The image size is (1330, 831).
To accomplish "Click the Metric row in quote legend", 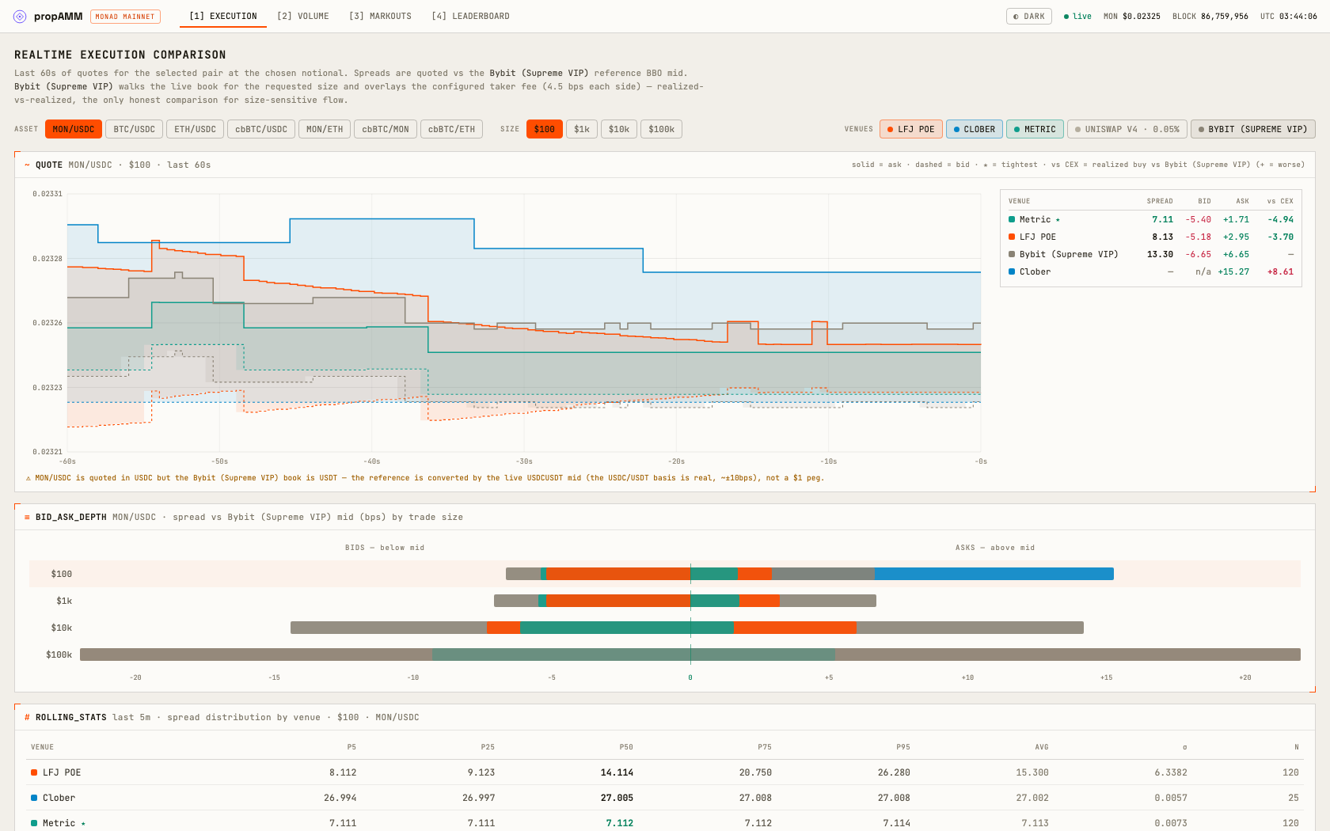I will 1151,219.
